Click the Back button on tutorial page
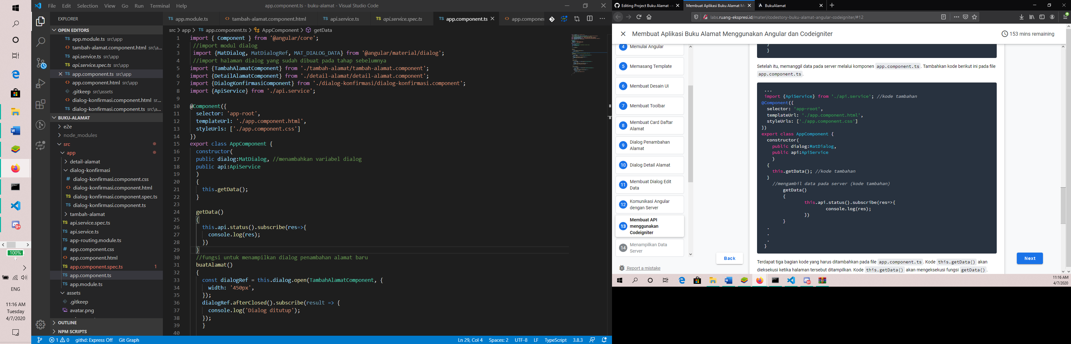This screenshot has width=1071, height=344. click(x=729, y=258)
